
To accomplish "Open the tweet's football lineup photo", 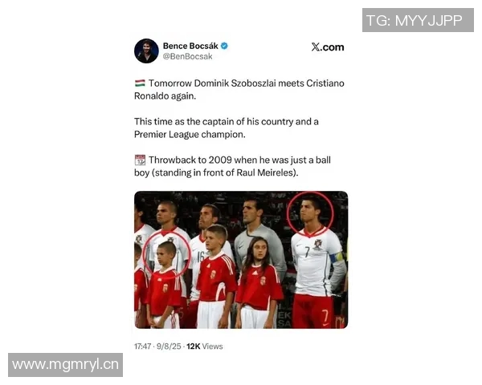I will pos(241,260).
